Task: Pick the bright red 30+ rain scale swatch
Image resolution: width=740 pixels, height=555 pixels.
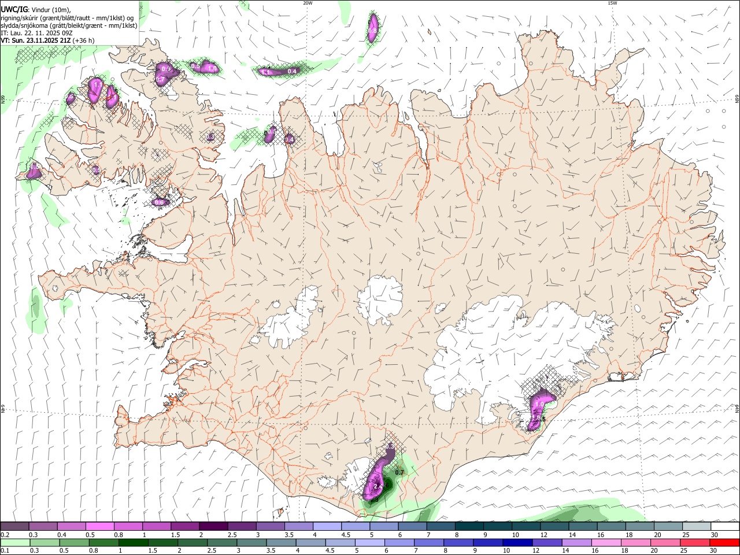Action: coord(724,542)
